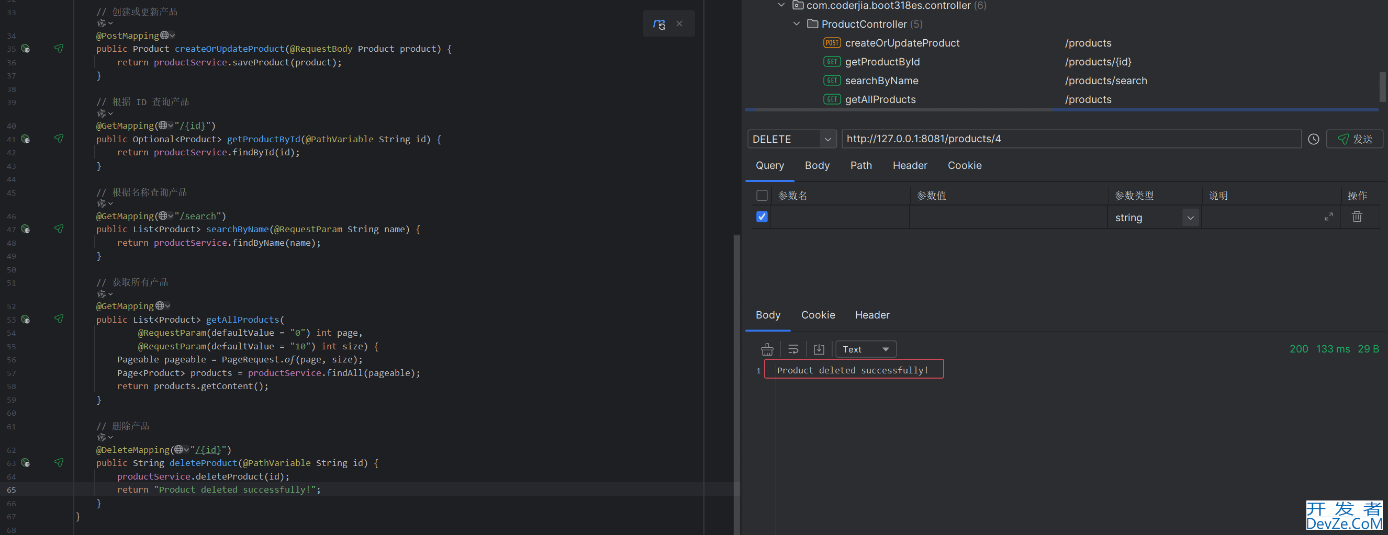This screenshot has width=1388, height=535.
Task: Click the /products/{id} path text
Action: tap(1098, 62)
